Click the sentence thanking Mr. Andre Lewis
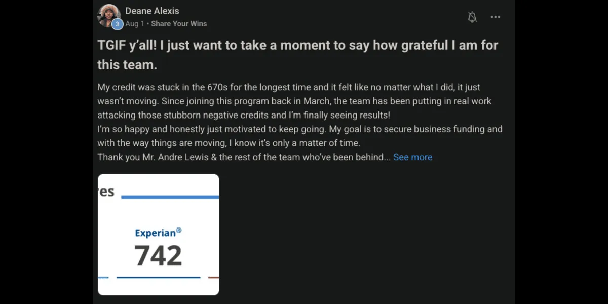Viewport: 608px width, 304px height. (x=243, y=157)
